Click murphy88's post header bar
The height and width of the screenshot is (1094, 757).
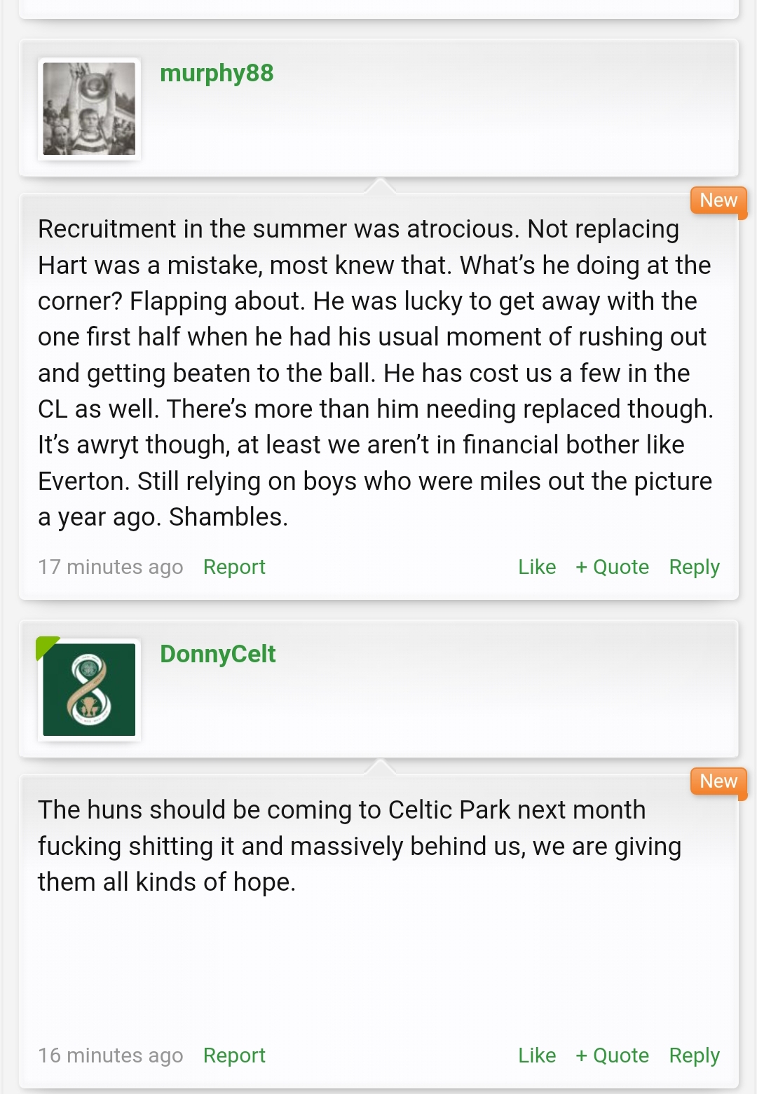pos(378,108)
